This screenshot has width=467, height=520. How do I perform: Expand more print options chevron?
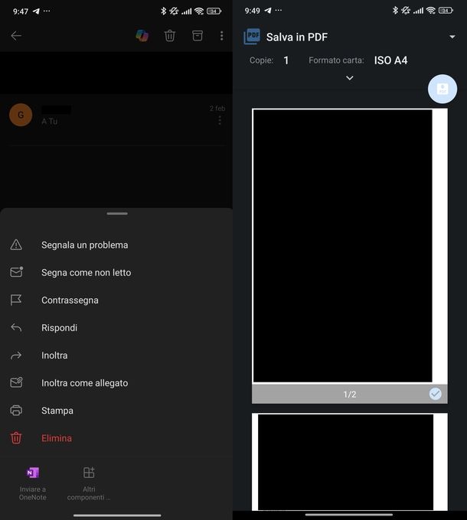point(350,78)
